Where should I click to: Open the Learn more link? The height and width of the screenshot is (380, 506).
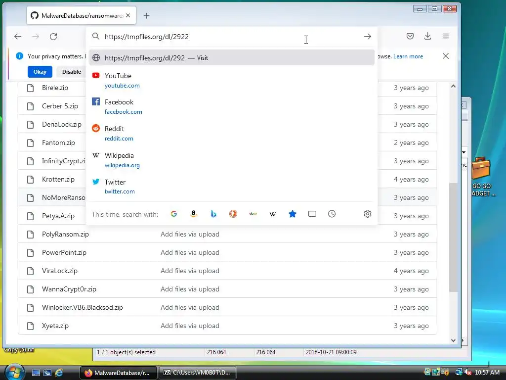coord(408,56)
